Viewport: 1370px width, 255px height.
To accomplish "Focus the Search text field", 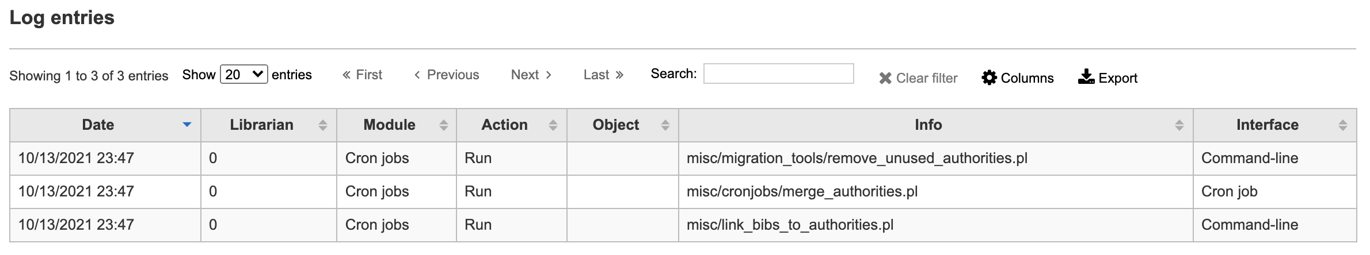I will pos(778,74).
